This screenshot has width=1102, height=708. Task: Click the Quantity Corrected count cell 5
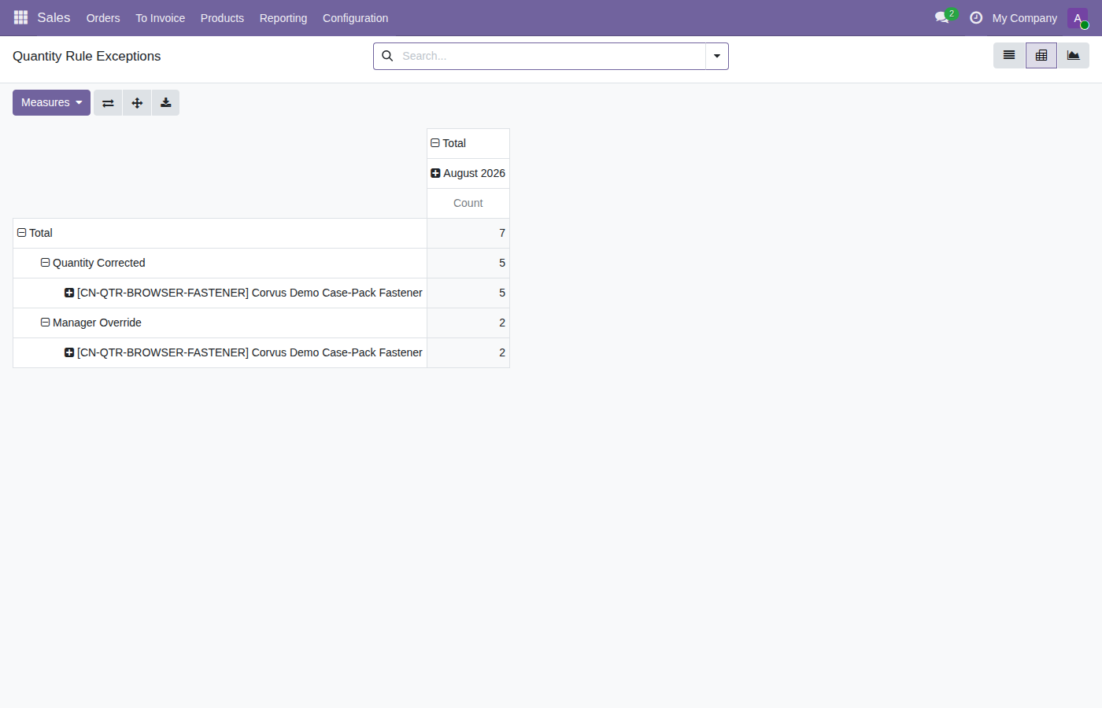[468, 263]
